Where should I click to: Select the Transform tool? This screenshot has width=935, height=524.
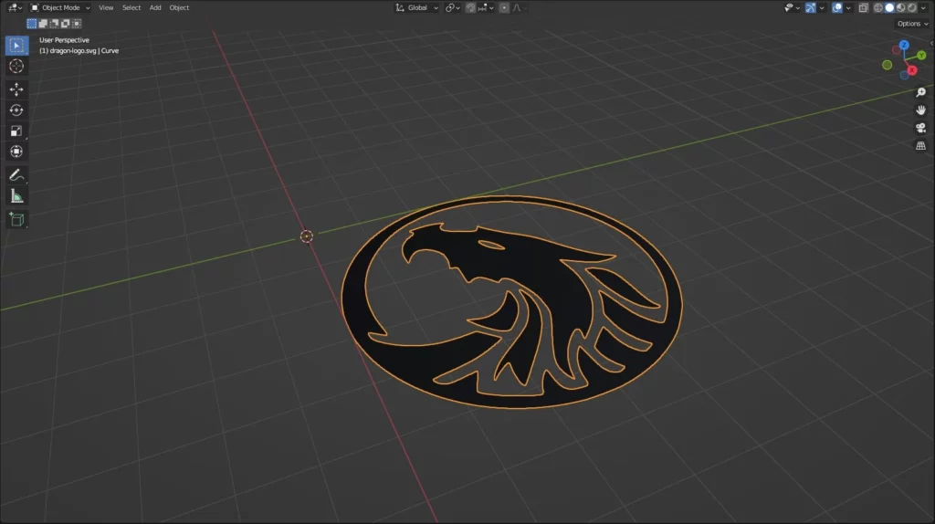pos(16,152)
